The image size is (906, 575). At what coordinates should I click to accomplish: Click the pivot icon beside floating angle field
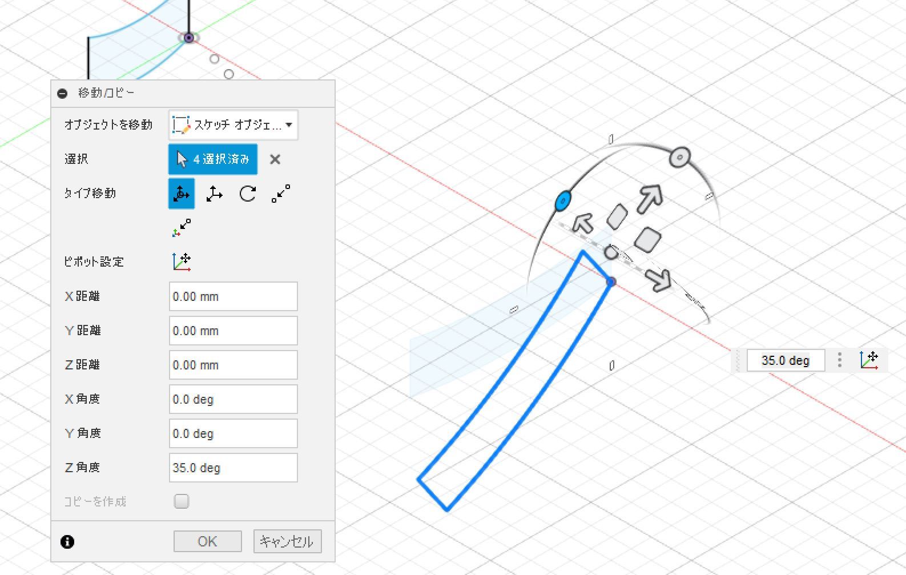[x=869, y=360]
